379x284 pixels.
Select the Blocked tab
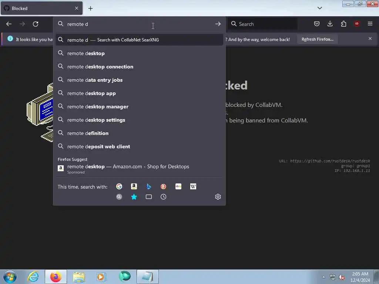pos(41,8)
